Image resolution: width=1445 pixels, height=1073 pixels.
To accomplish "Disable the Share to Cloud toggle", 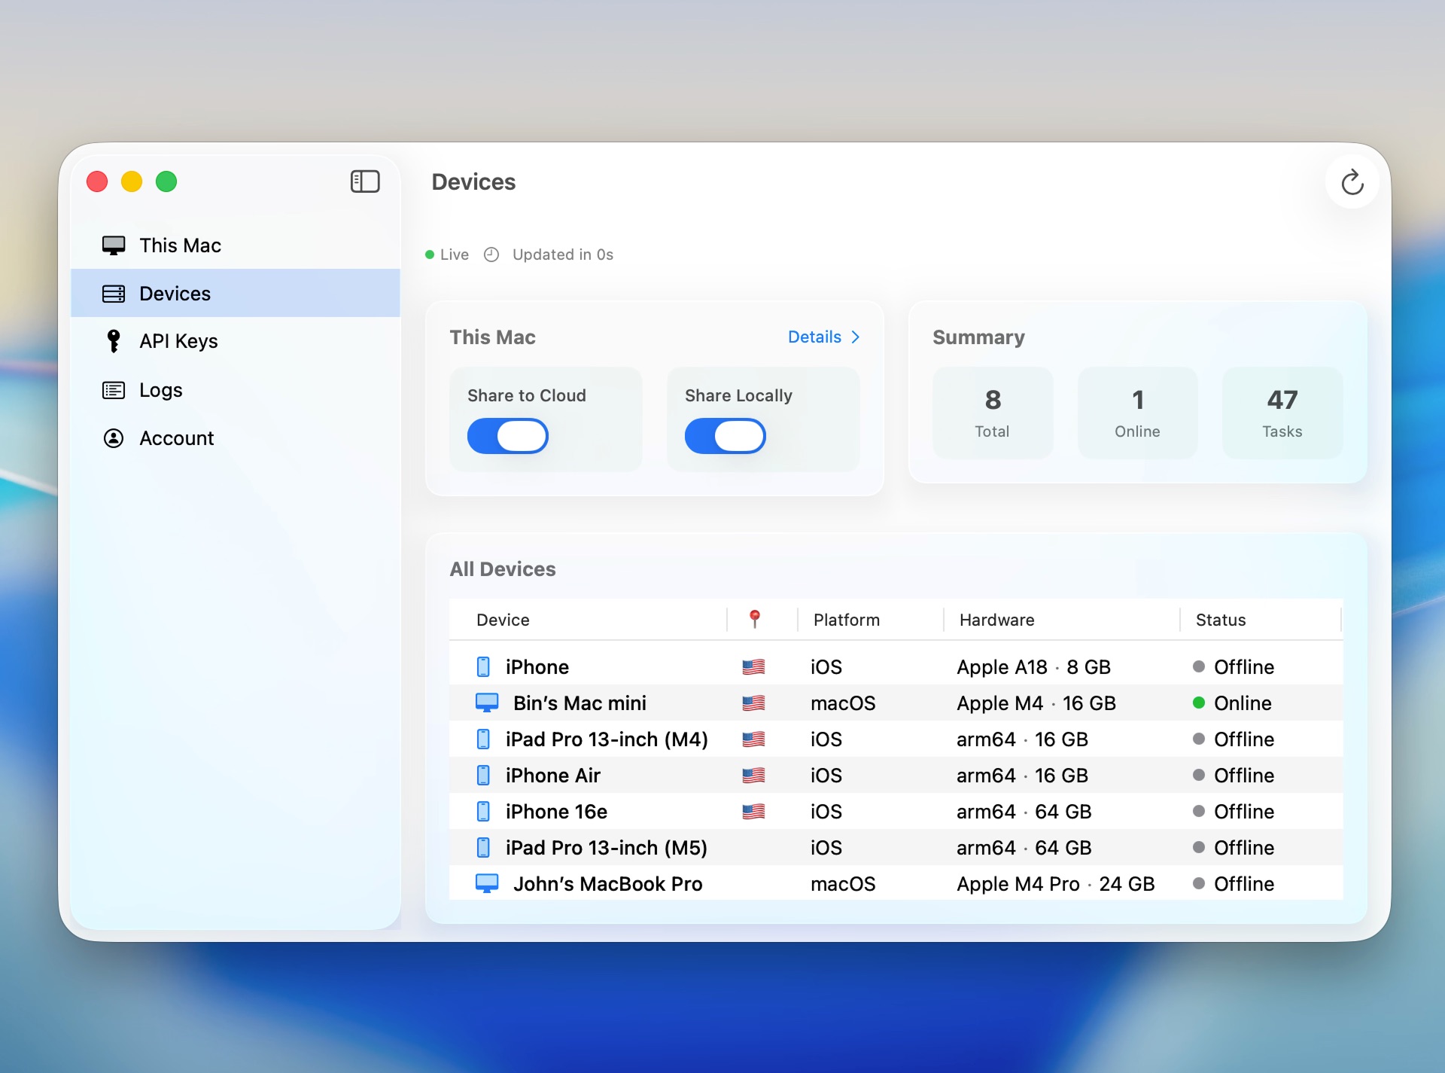I will [508, 436].
